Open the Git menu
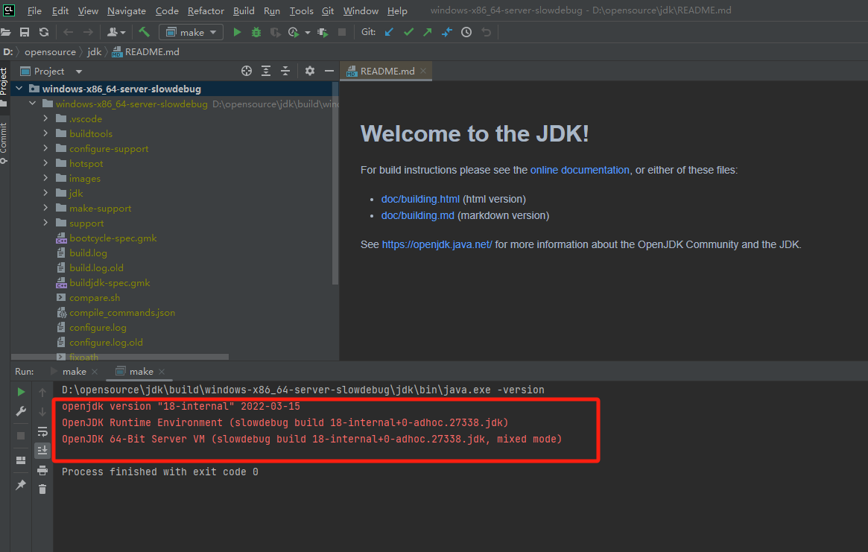The width and height of the screenshot is (868, 552). [x=328, y=10]
